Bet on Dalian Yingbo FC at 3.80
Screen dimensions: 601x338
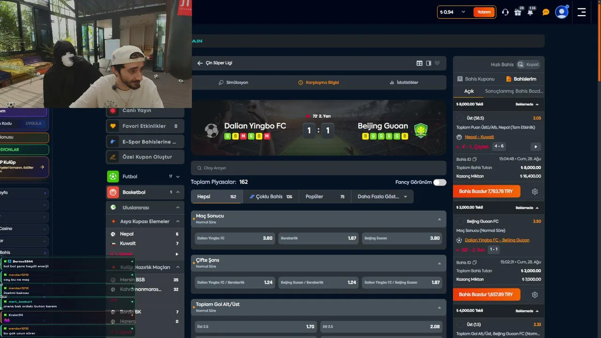(x=235, y=238)
